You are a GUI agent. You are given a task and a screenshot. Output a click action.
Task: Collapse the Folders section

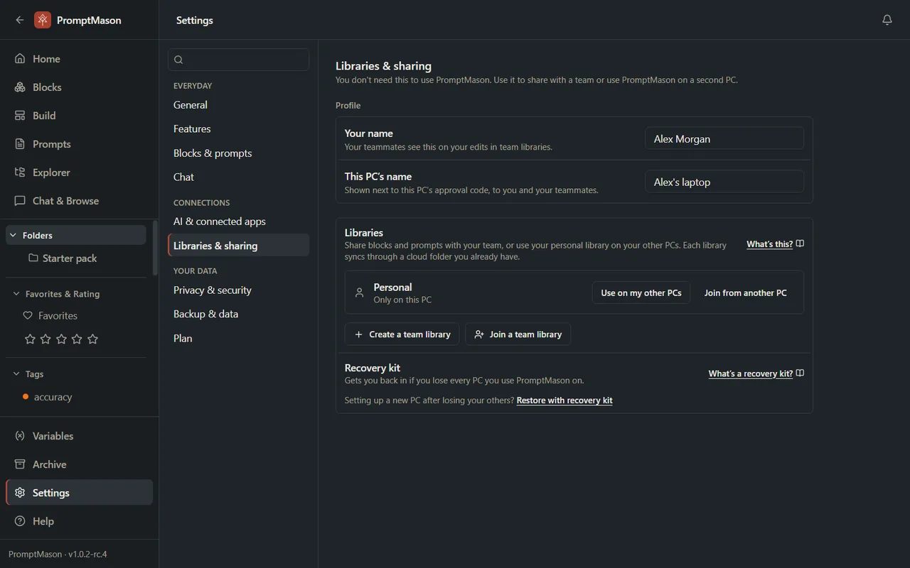[76, 235]
